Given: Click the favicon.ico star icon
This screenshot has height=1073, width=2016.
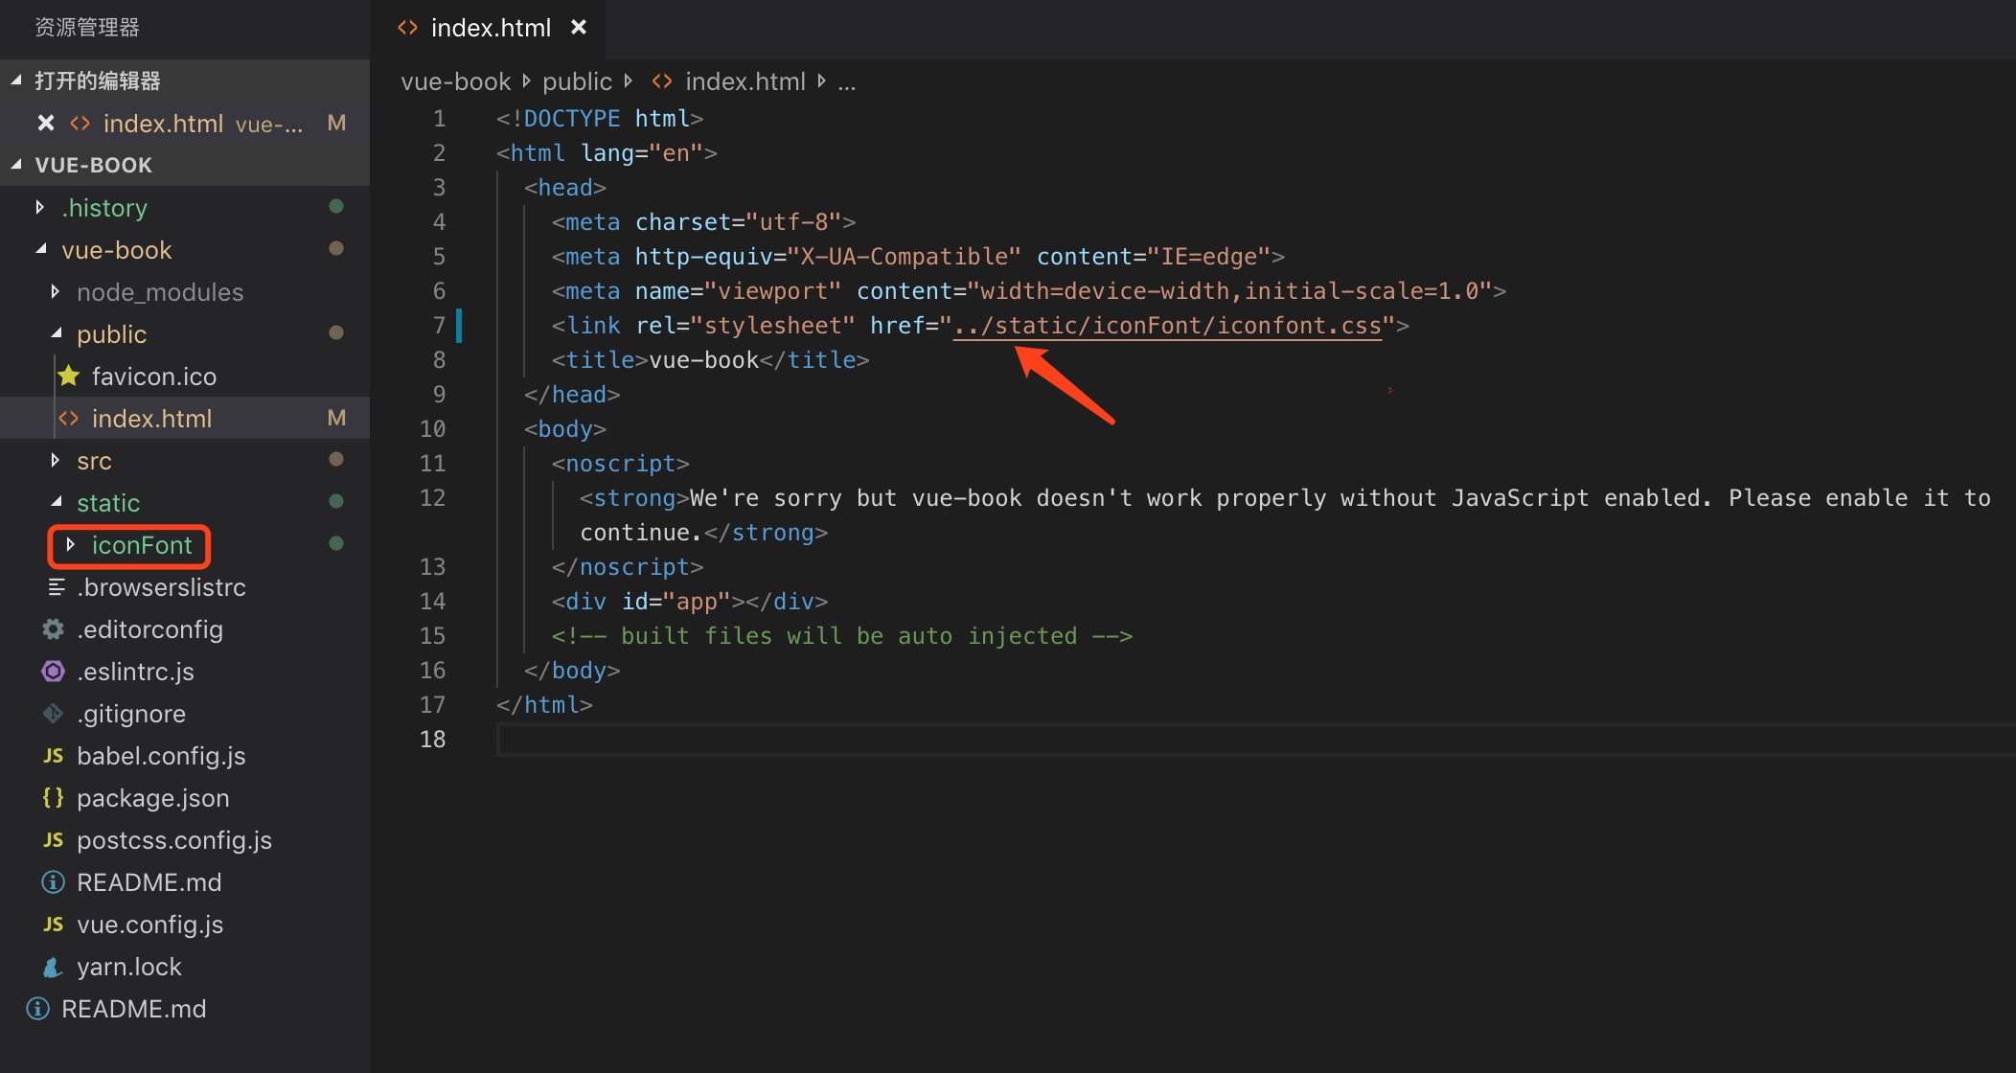Looking at the screenshot, I should [69, 377].
